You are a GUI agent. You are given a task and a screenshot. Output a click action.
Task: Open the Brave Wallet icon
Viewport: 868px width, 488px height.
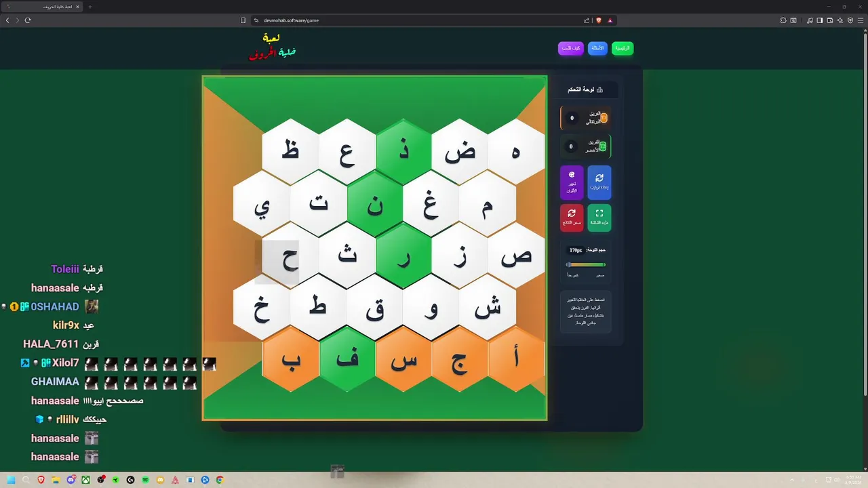pos(830,20)
